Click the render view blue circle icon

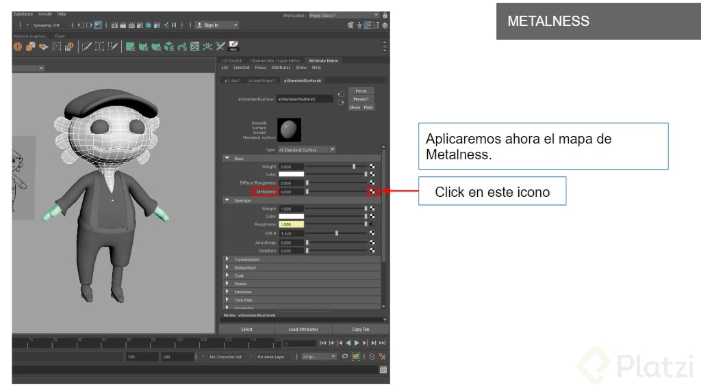tap(149, 25)
